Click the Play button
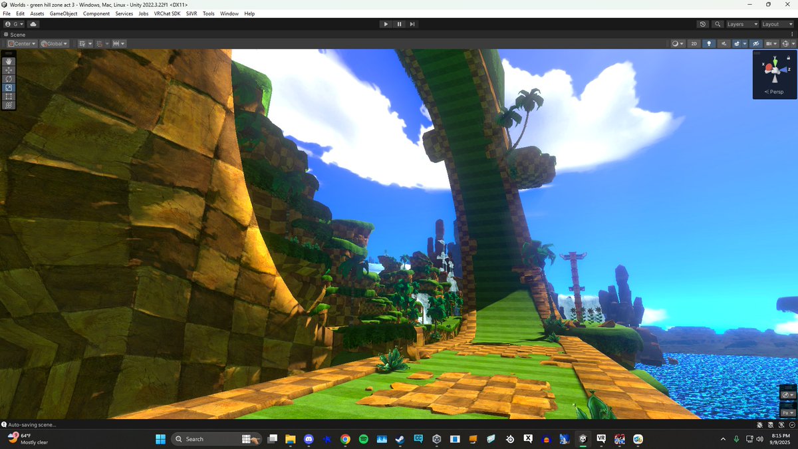Screen dimensions: 798x449 pyautogui.click(x=386, y=24)
